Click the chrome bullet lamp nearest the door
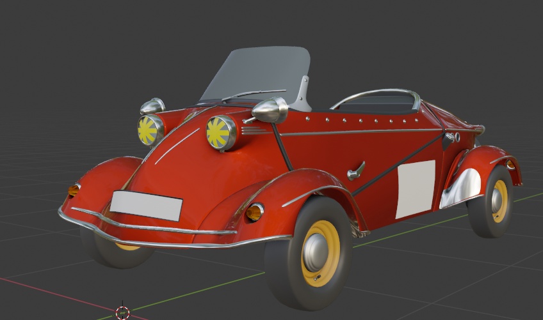Viewport: 543px width, 320px height. [270, 110]
